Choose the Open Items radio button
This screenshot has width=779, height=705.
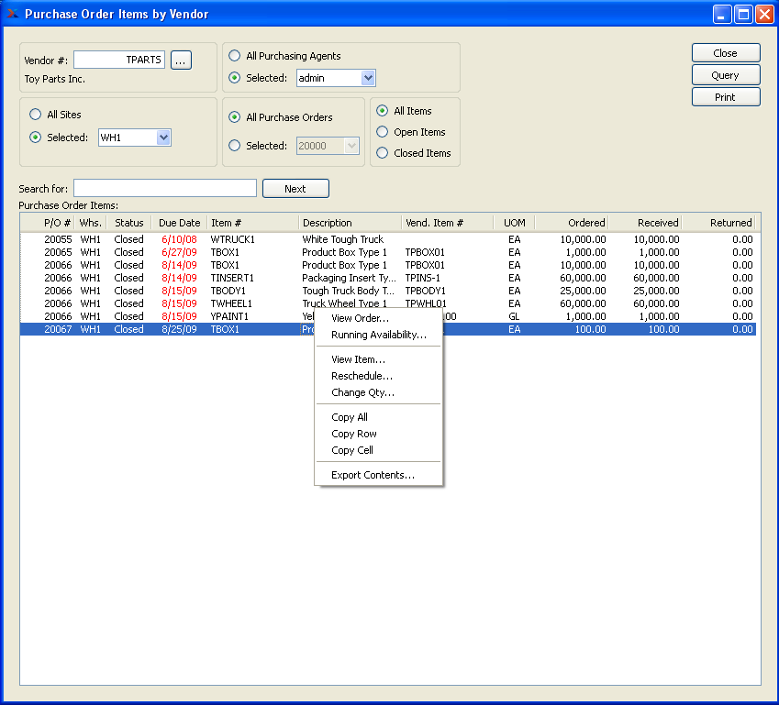(x=383, y=132)
